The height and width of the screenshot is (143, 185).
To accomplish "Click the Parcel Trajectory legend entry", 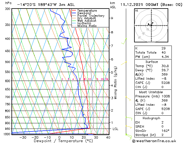I will tap(88, 16).
